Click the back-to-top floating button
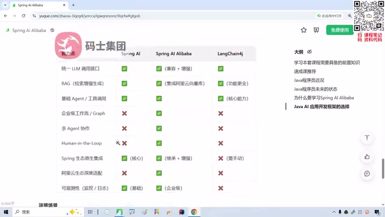This screenshot has width=385, height=217. [367, 138]
